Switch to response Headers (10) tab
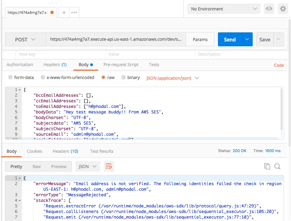Image resolution: width=291 pixels, height=221 pixels. (65, 151)
